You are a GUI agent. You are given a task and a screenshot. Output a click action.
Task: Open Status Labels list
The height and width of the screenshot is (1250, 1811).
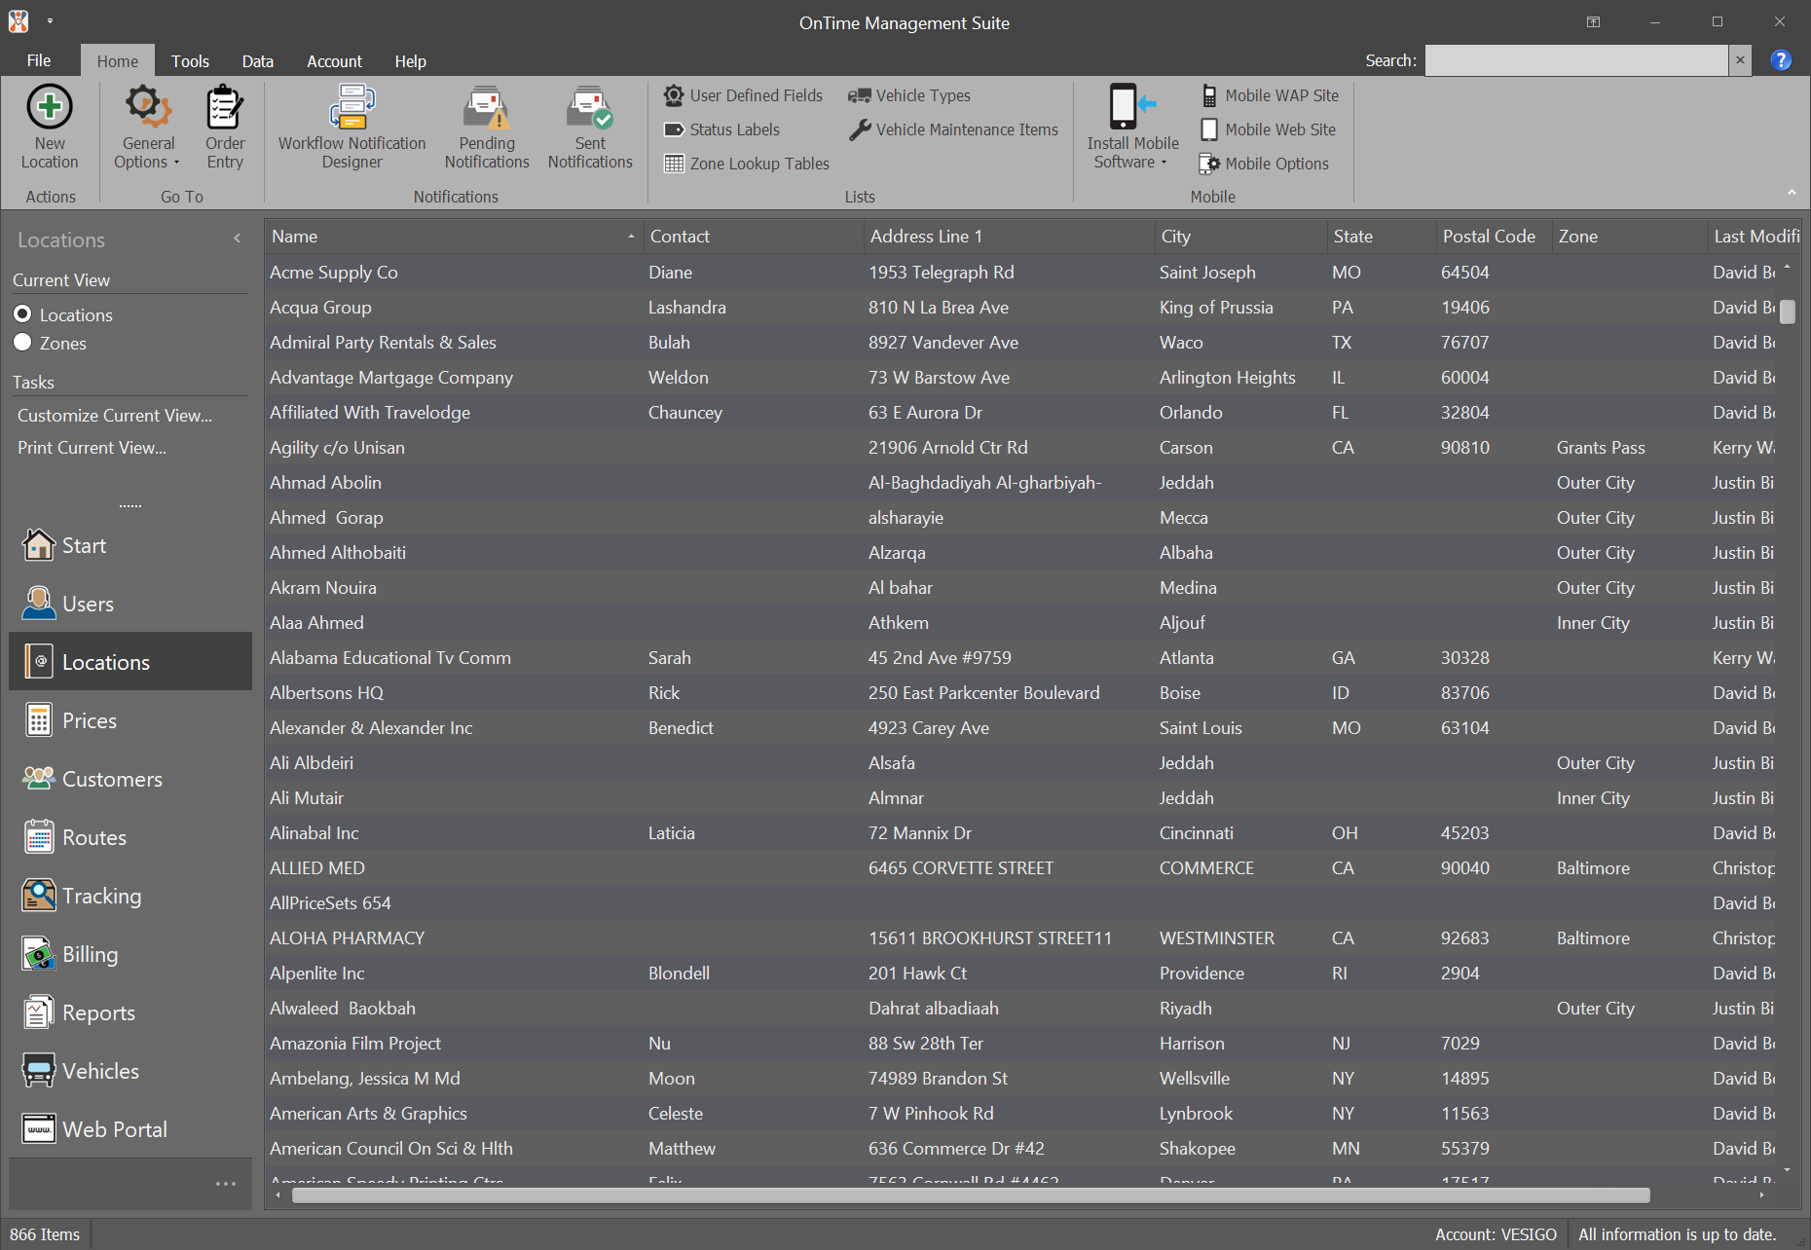[x=721, y=129]
